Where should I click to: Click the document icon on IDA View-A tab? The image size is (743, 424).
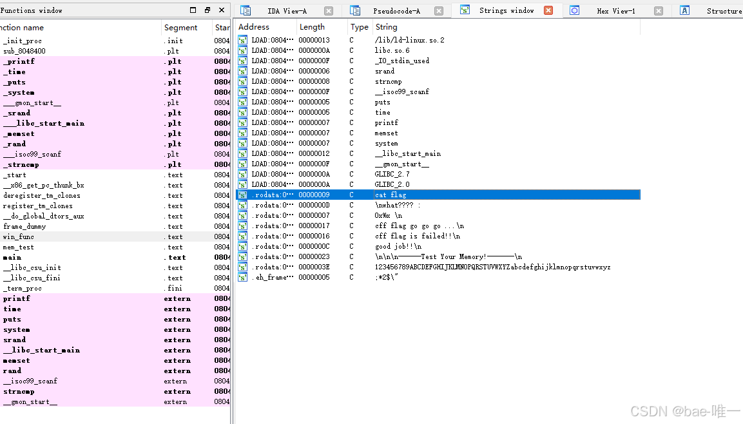click(x=246, y=10)
